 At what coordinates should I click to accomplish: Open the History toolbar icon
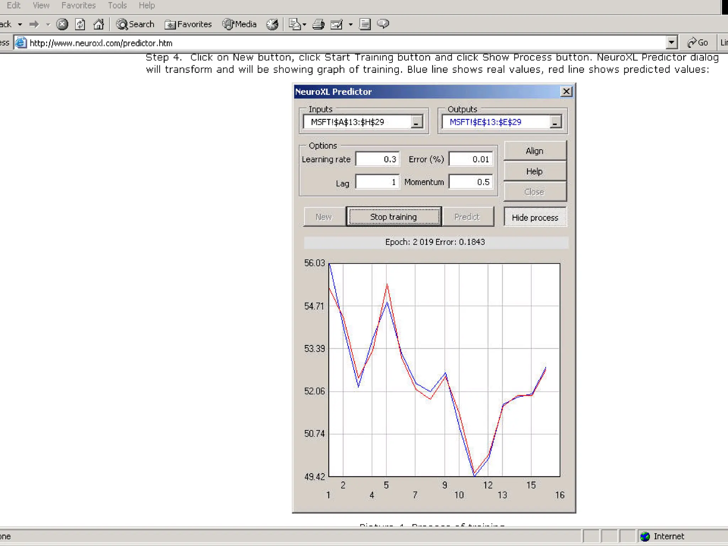(x=272, y=24)
